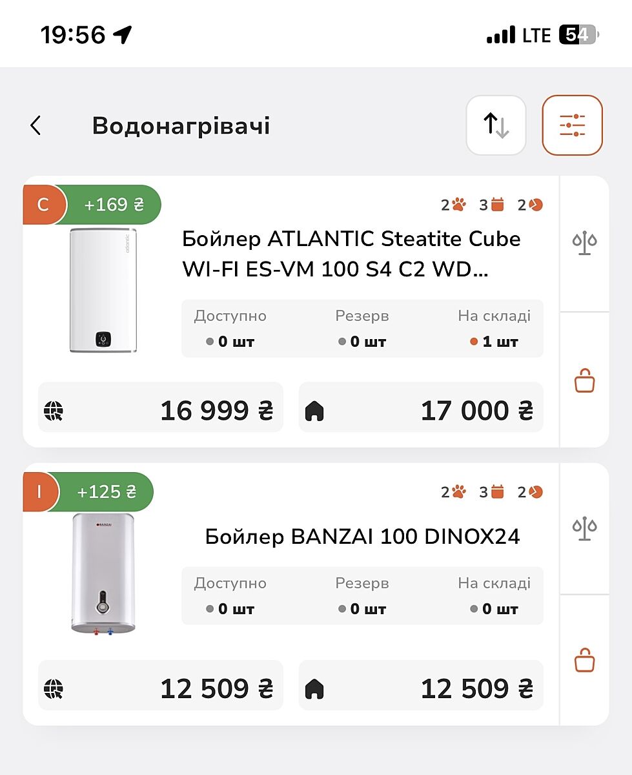The image size is (632, 775).
Task: Open the BANZAI 100 DINOX24 title
Action: point(362,537)
